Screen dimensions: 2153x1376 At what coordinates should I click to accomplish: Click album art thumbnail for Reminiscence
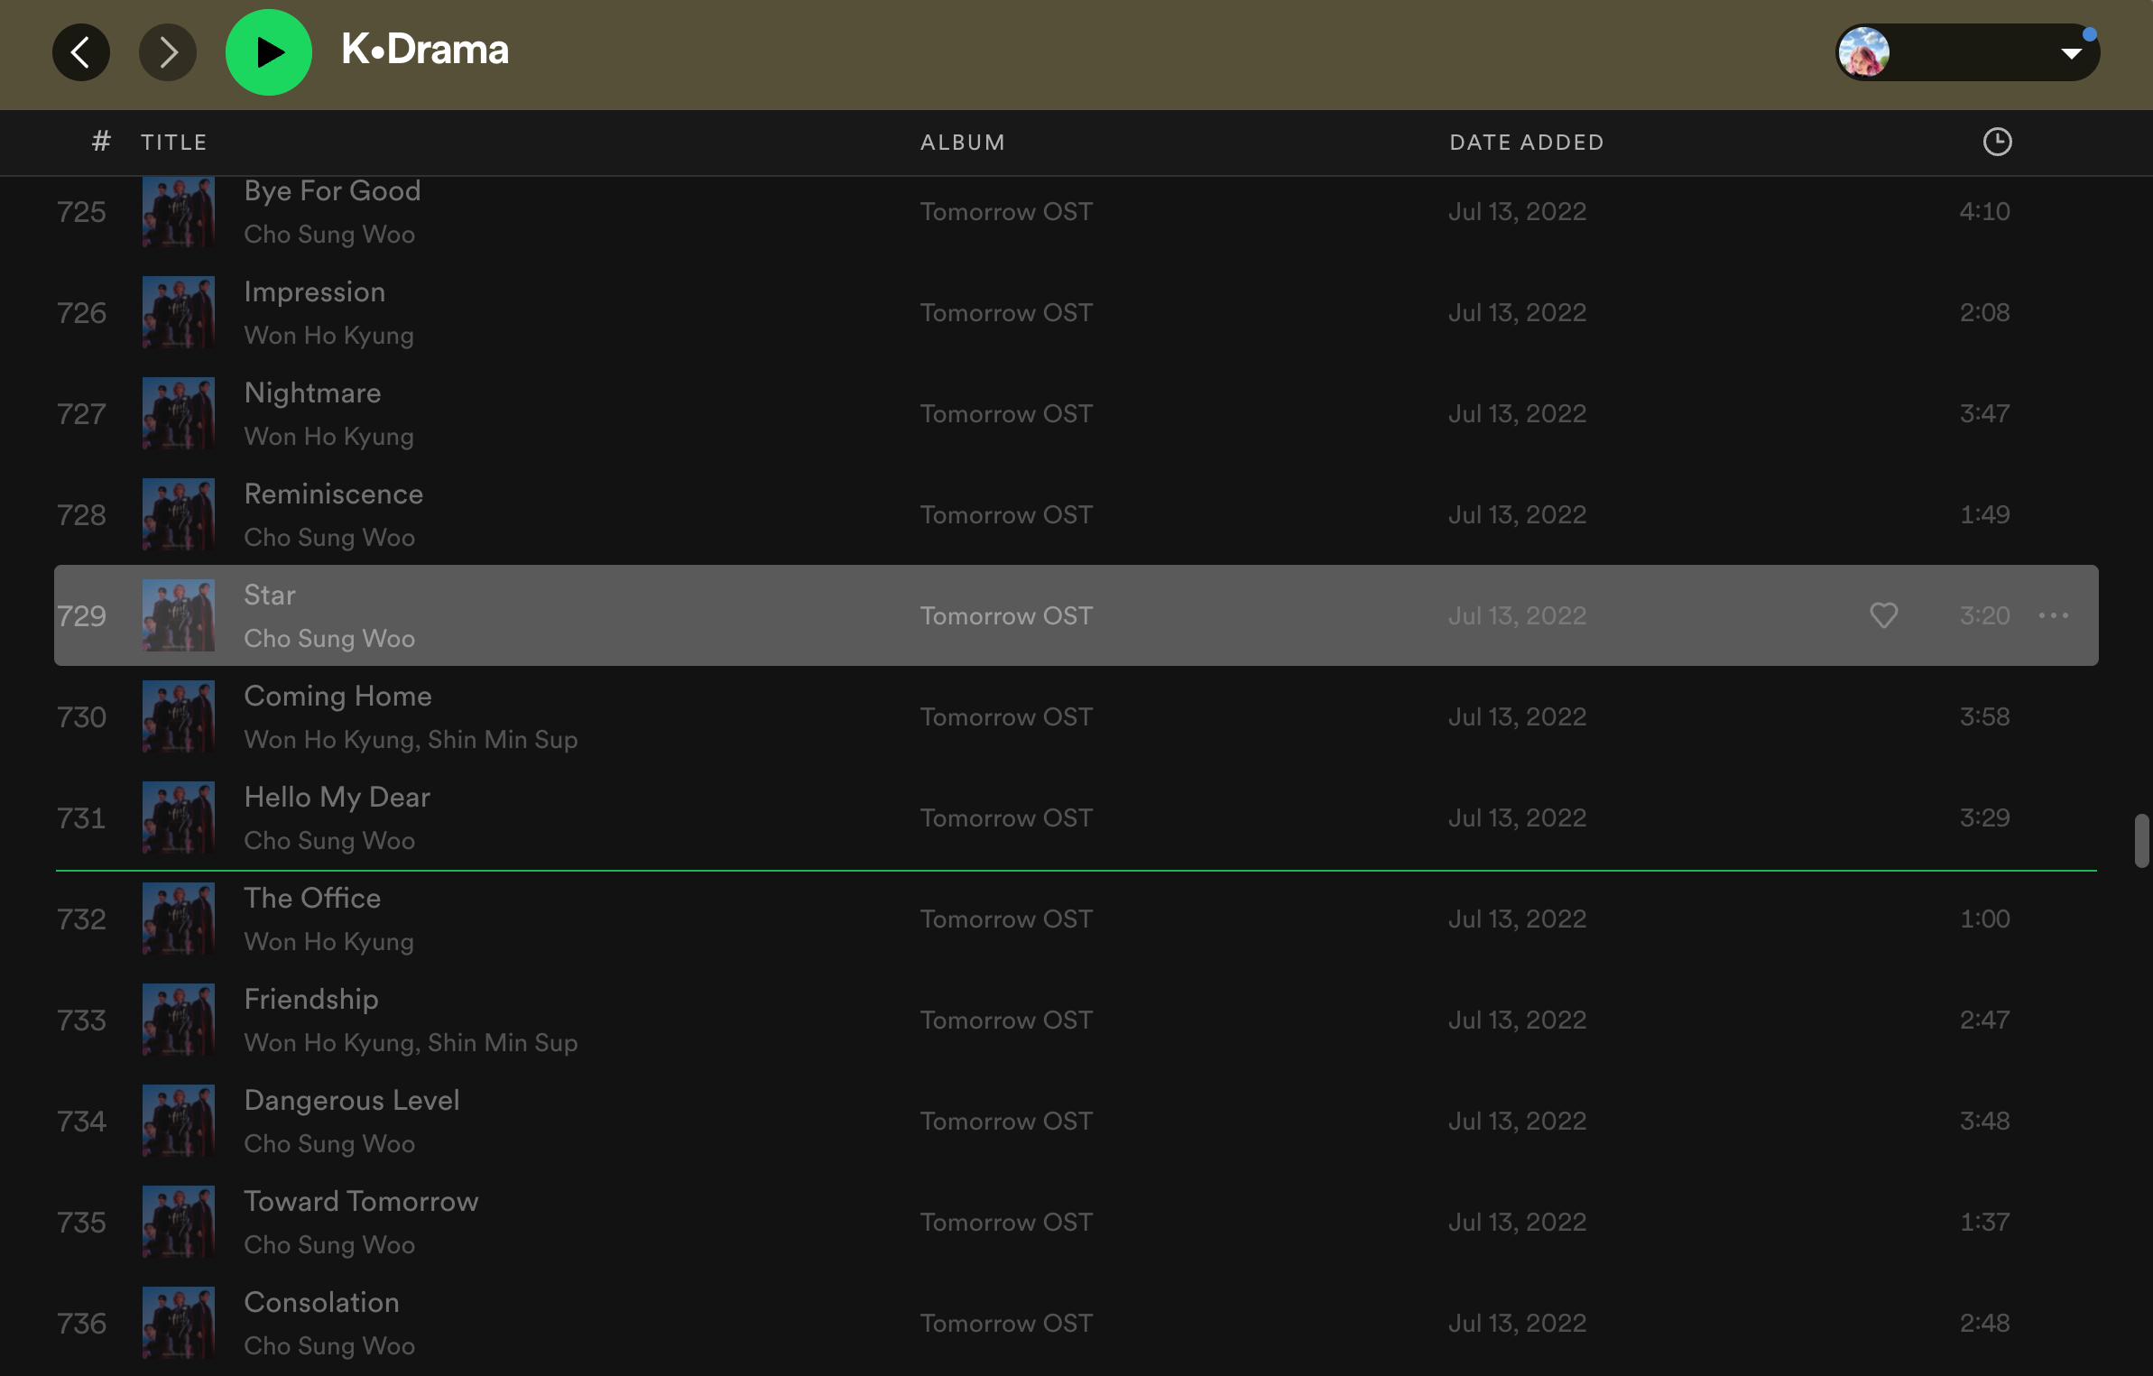point(179,514)
